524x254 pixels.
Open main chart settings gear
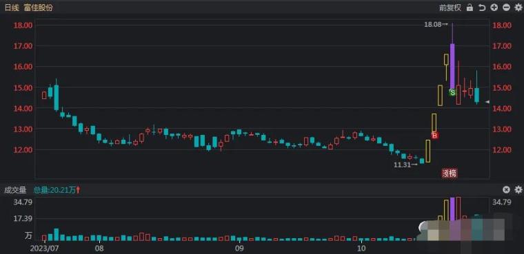tap(518, 8)
